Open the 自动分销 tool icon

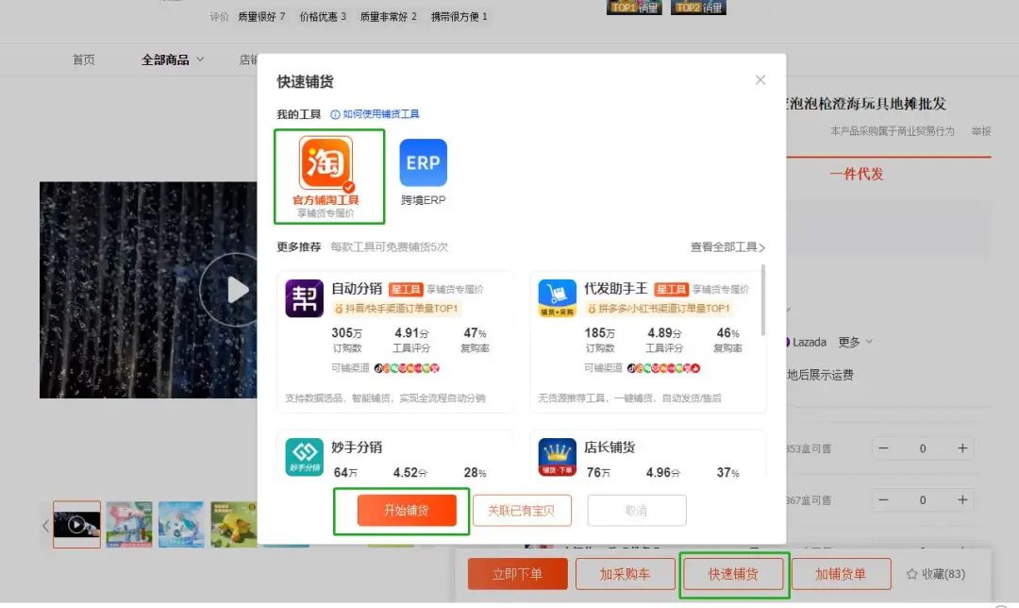click(x=304, y=298)
